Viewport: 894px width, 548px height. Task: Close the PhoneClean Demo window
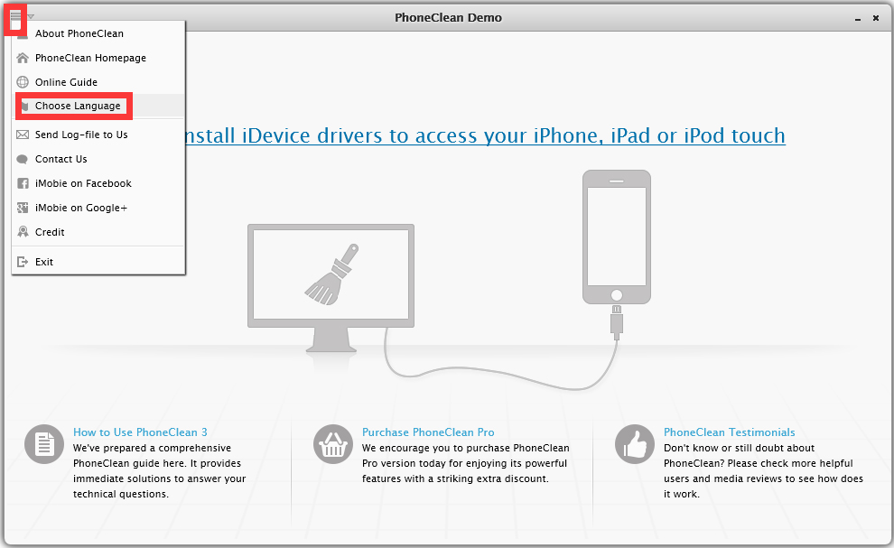click(876, 18)
